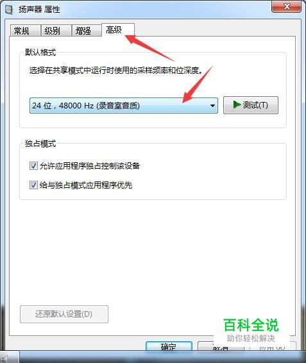Select the 24 位, 48000 Hz combo box
This screenshot has height=363, width=306.
coord(124,106)
